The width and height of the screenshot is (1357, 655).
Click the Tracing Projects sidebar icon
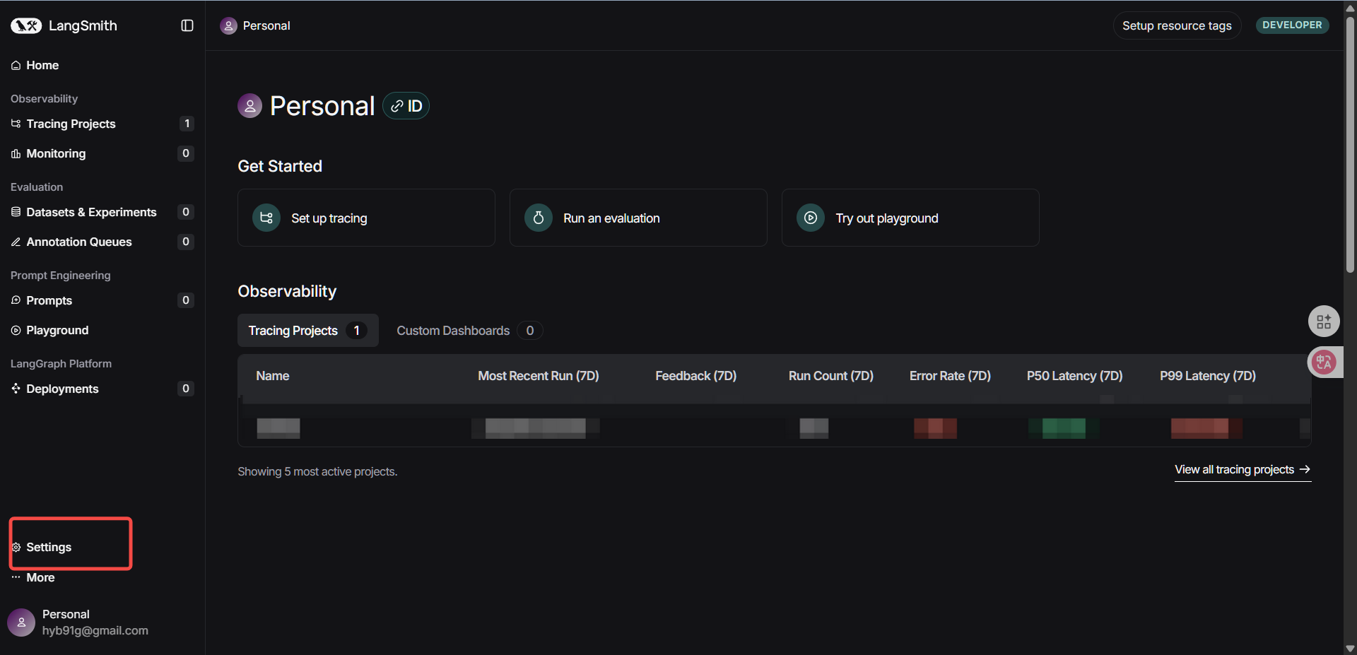[x=16, y=124]
